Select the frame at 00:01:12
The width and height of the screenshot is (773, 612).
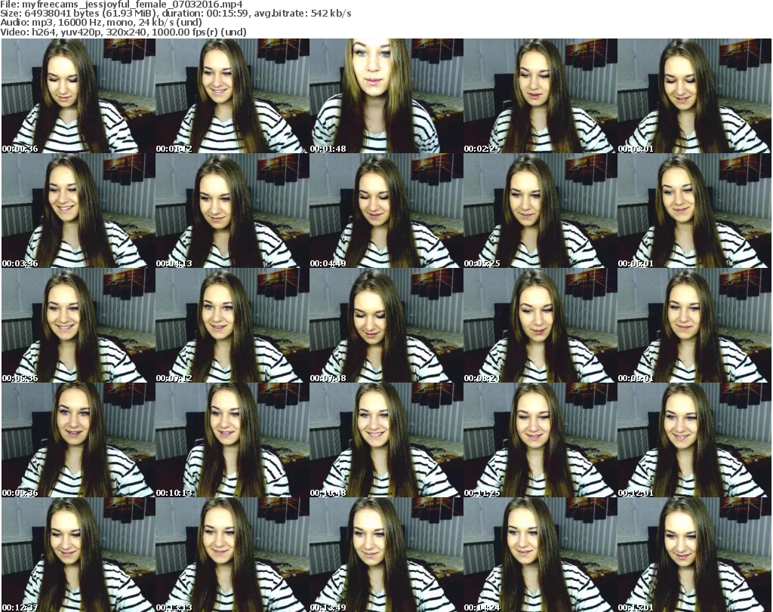point(232,96)
